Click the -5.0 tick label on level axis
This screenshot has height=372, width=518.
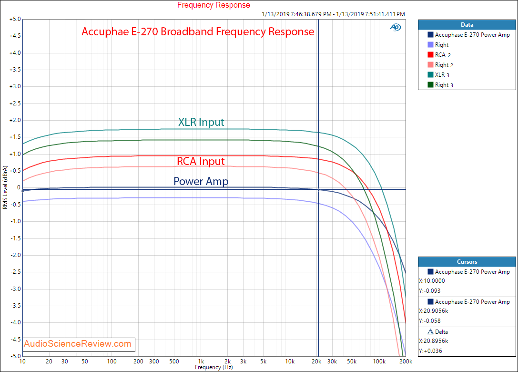[15, 356]
